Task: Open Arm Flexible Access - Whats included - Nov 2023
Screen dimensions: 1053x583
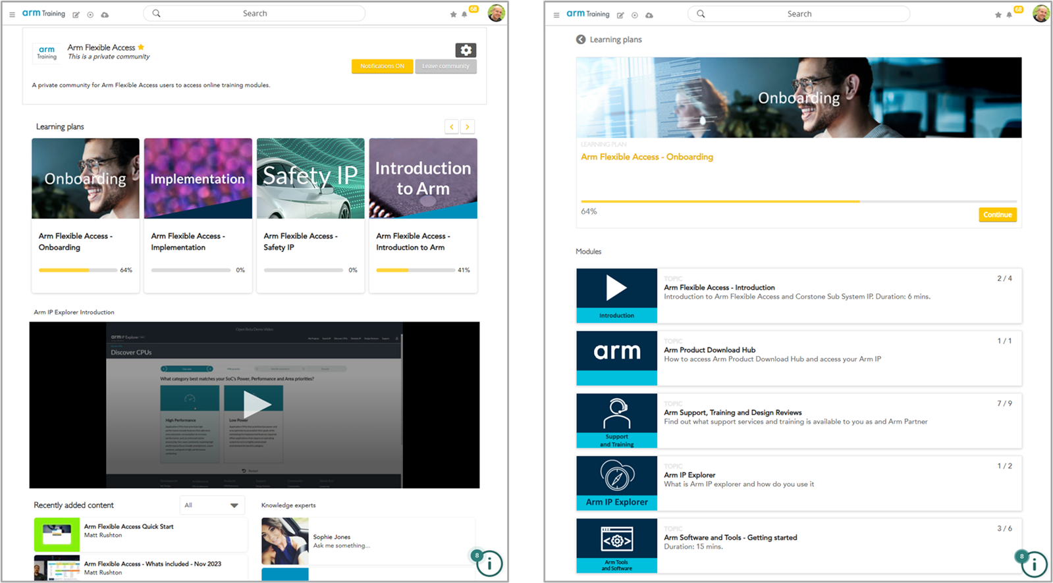Action: coord(152,564)
